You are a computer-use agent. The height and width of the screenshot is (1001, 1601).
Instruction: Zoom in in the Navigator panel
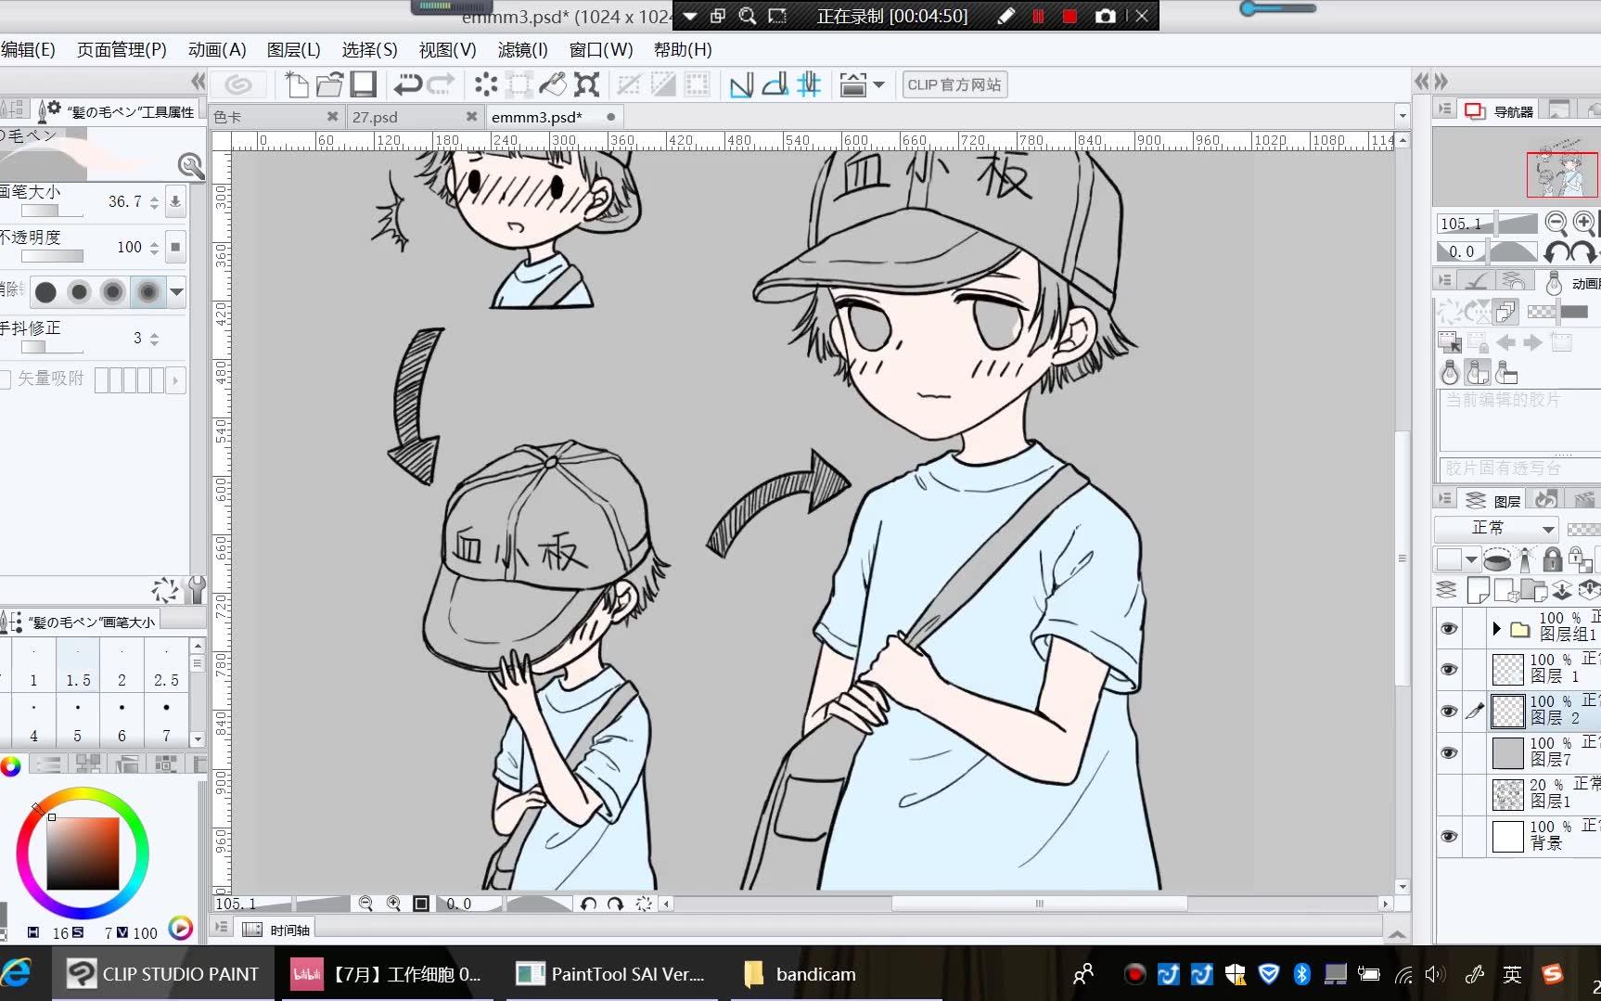coord(1584,223)
